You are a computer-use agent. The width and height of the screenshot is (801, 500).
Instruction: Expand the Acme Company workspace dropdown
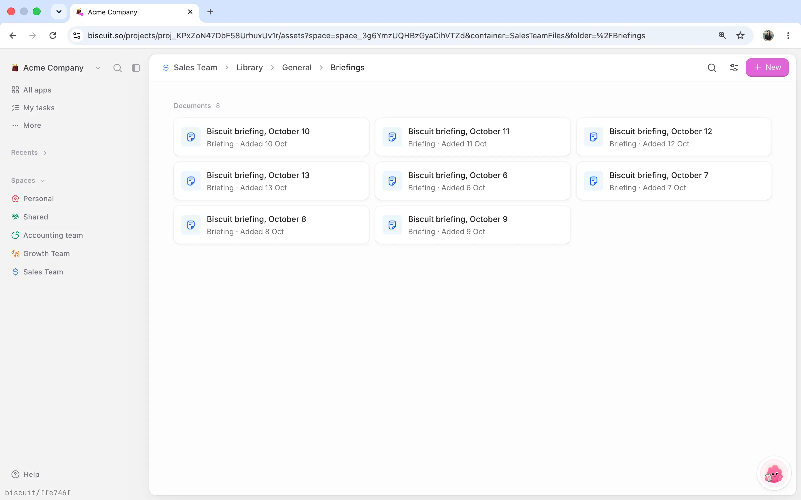tap(98, 68)
